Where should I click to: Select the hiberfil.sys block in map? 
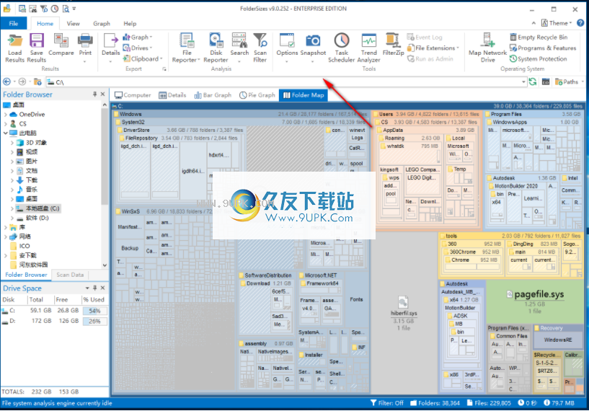coord(404,313)
